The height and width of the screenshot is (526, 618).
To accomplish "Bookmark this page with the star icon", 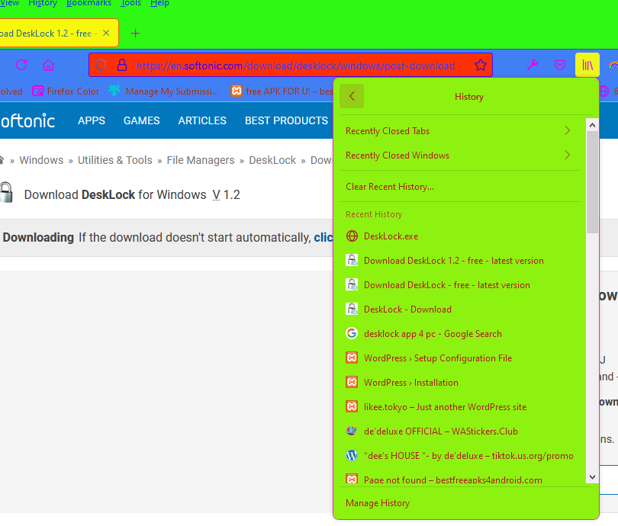I will (481, 66).
